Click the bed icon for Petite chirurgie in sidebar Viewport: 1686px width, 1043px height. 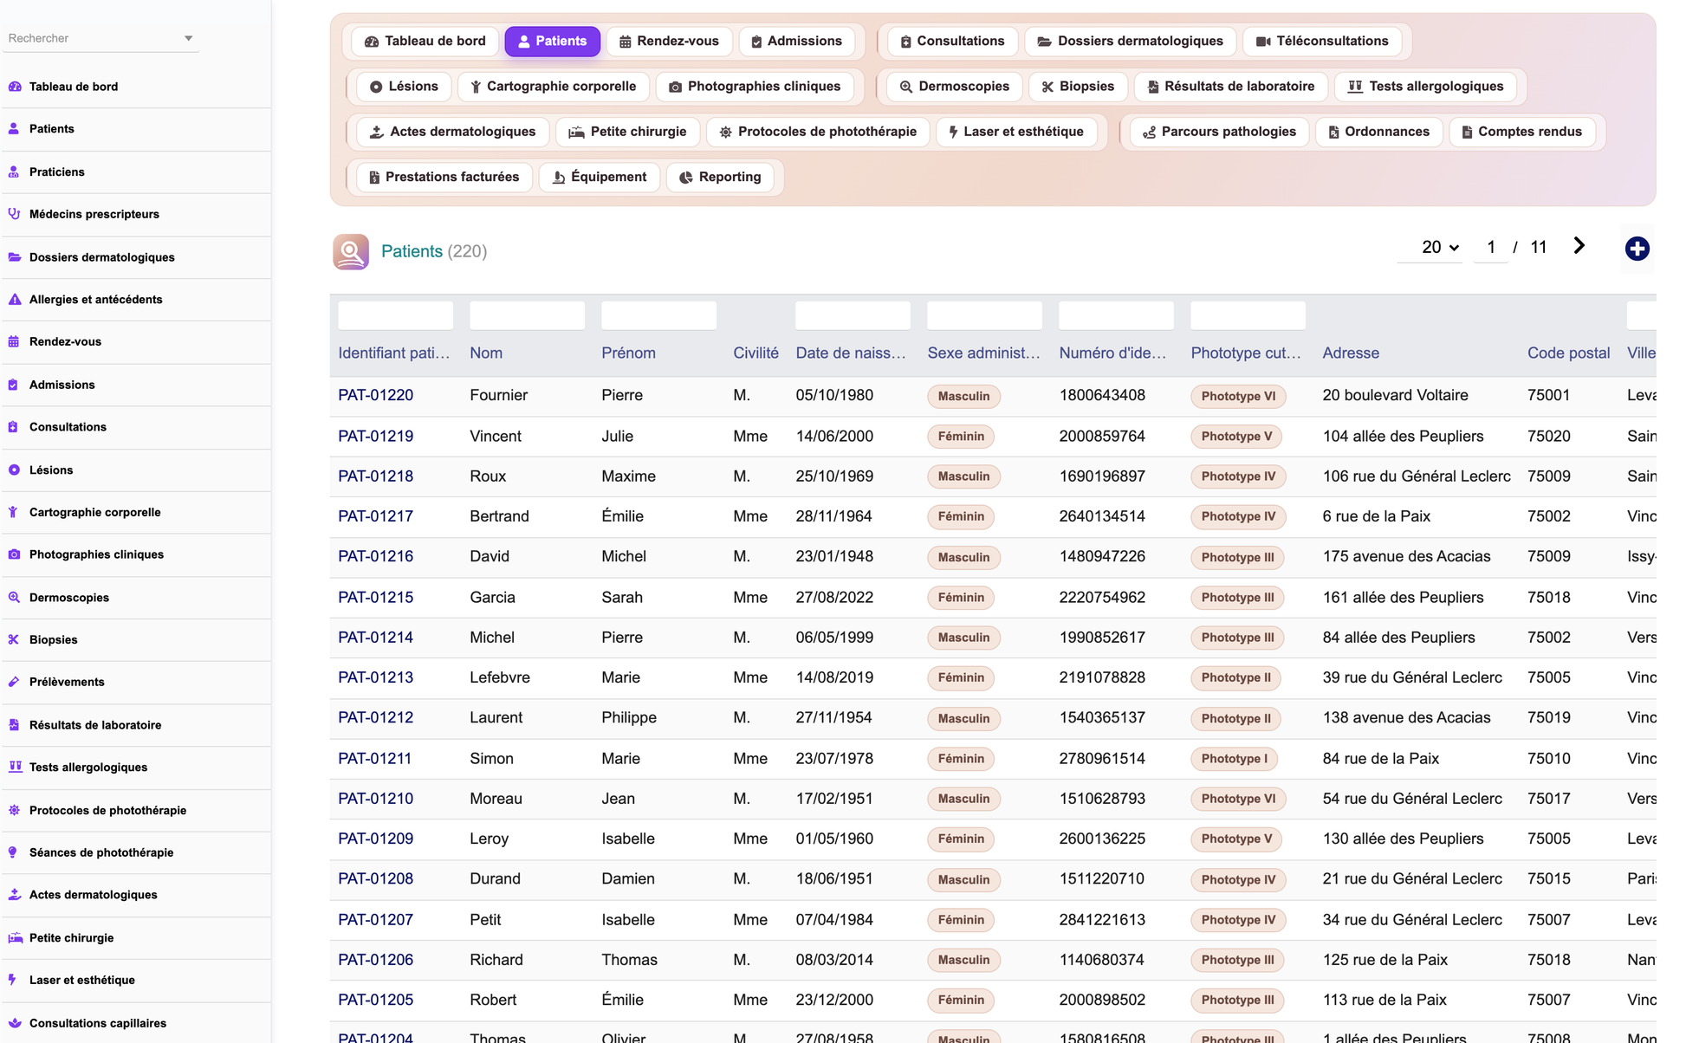pos(14,938)
